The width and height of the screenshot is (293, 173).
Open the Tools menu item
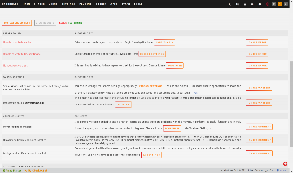click(138, 4)
